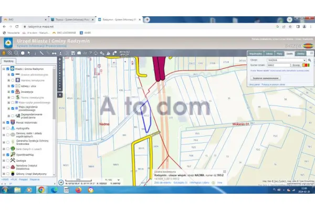Screen dimensions: 315x210
Task: Disable the OpenStreetMap layer checkbox
Action: (8, 155)
